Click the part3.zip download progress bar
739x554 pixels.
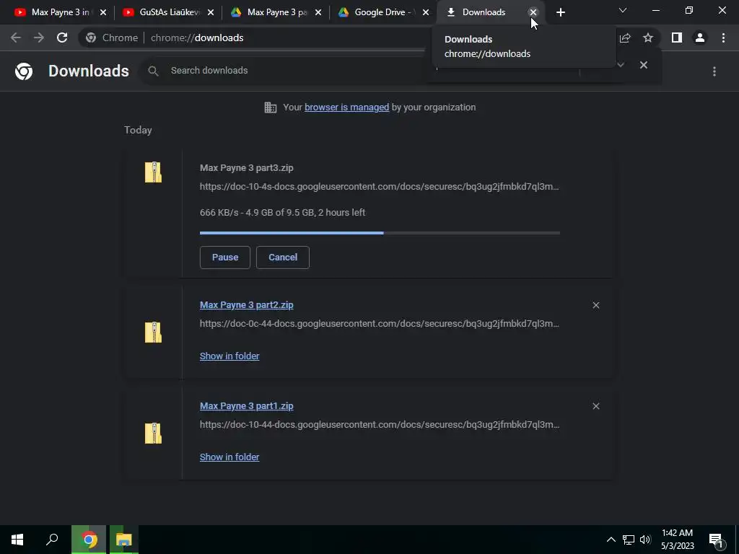click(x=380, y=233)
